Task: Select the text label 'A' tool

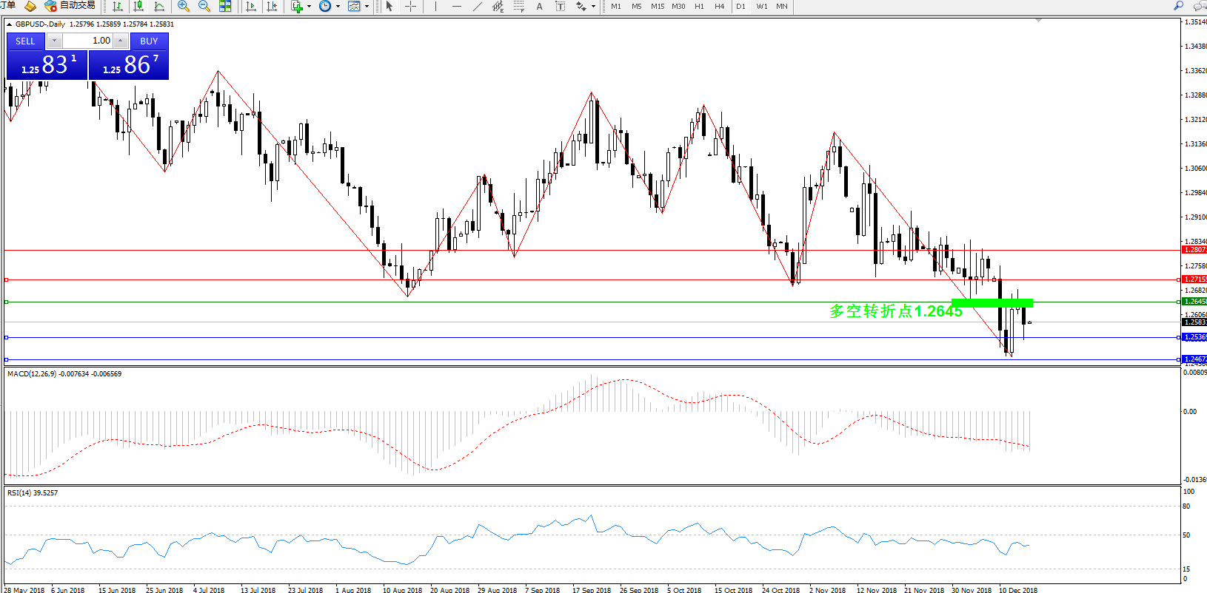Action: click(539, 7)
